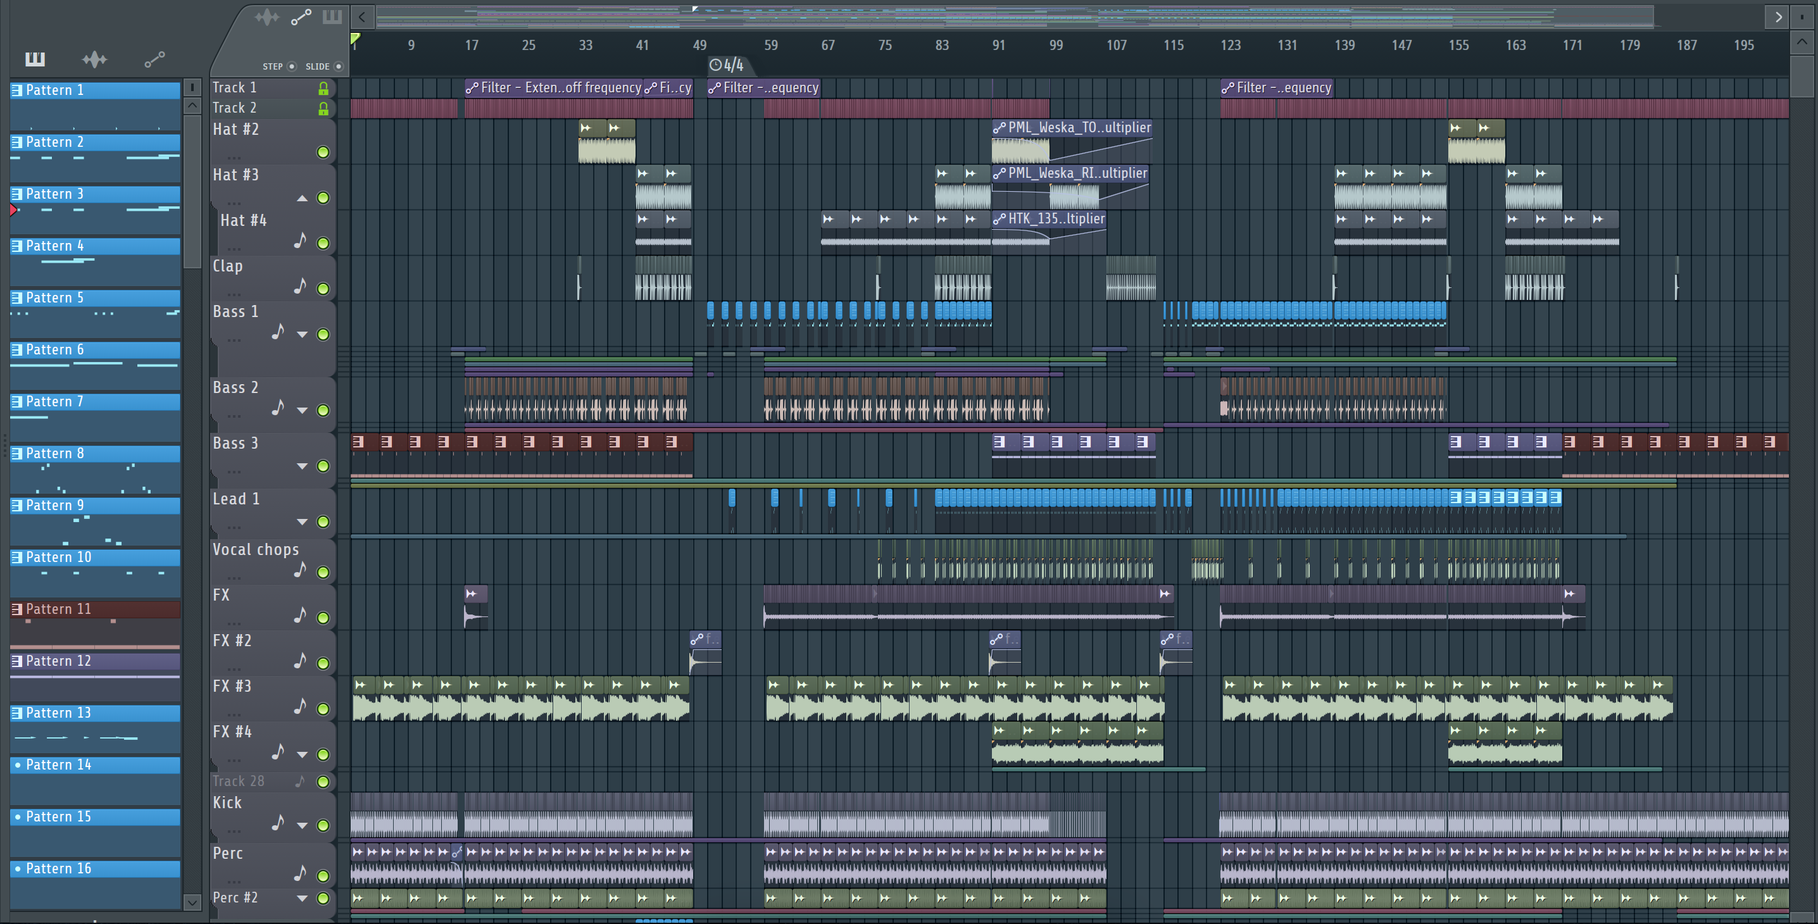Click note icon on Perc track
The image size is (1818, 924).
[300, 873]
